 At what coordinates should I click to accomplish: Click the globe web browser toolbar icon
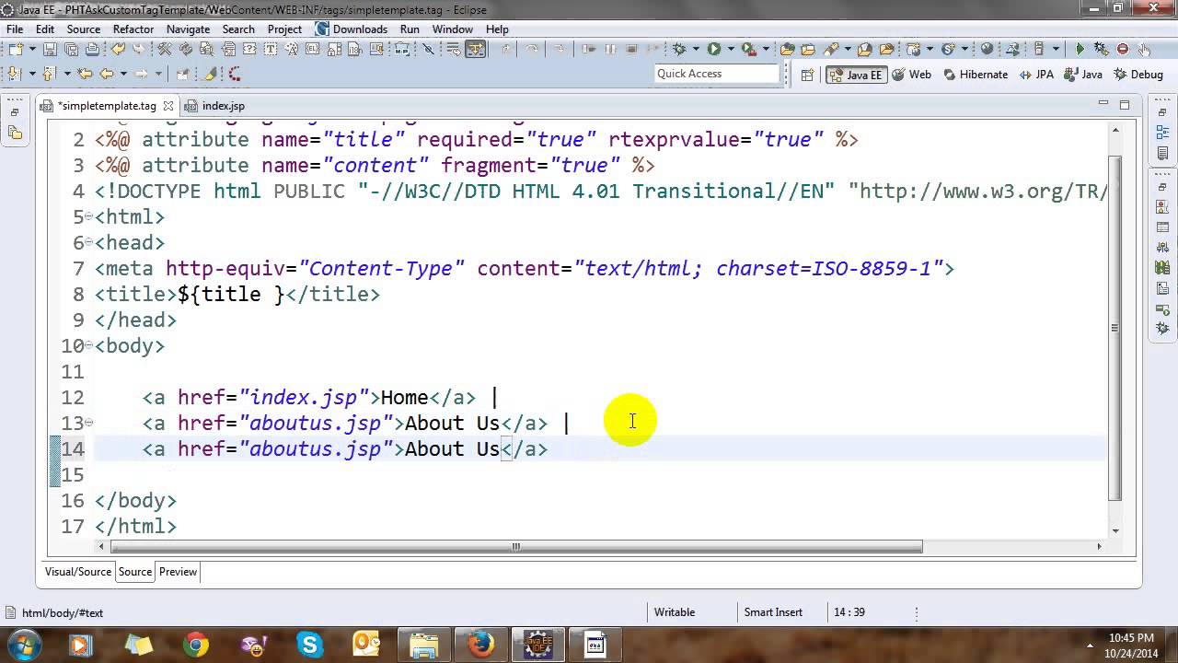click(987, 49)
